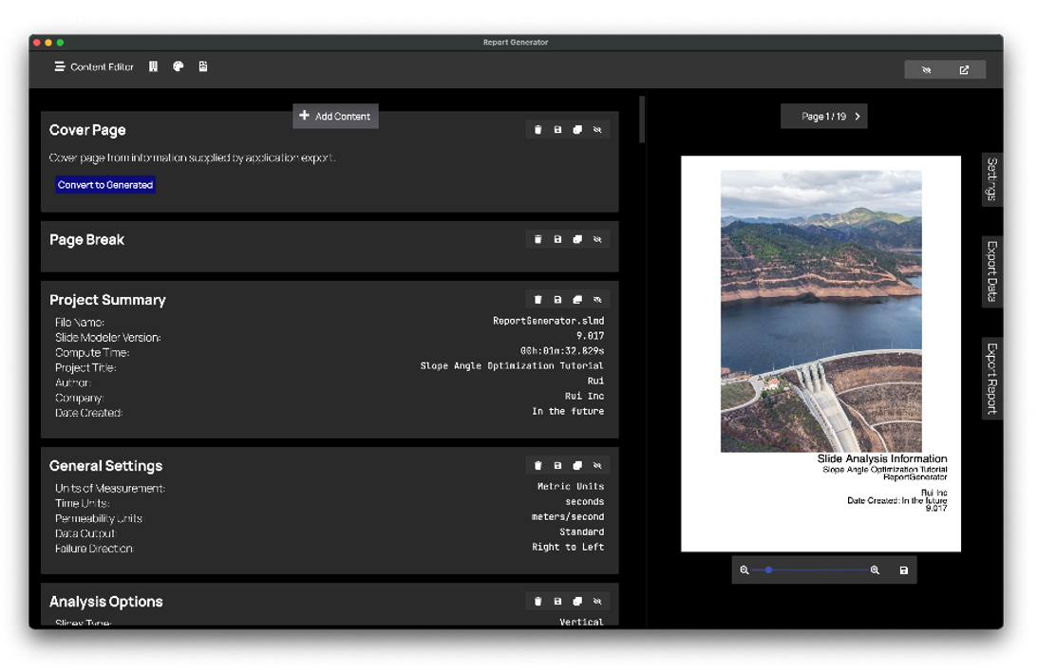Go to the next preview page
This screenshot has width=1037, height=671.
coord(858,117)
